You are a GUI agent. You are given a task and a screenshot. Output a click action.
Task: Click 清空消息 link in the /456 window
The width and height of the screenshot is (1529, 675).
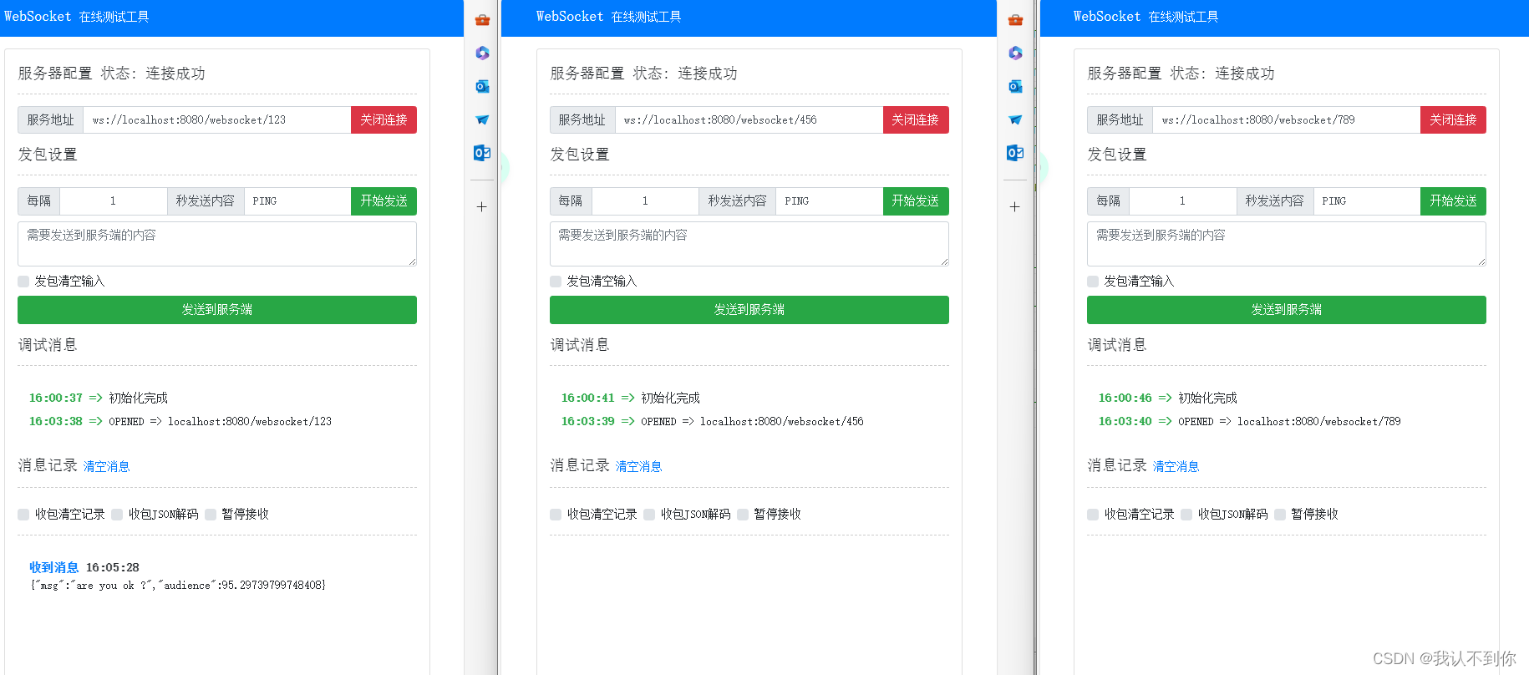coord(639,466)
